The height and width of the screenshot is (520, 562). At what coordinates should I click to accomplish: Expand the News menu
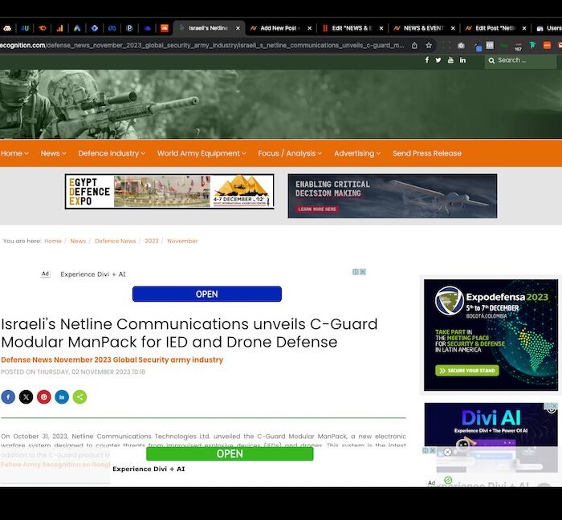point(54,153)
